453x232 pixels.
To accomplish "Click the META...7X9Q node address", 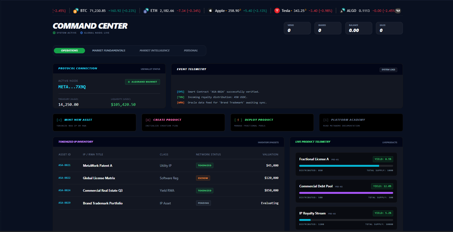I will [72, 87].
